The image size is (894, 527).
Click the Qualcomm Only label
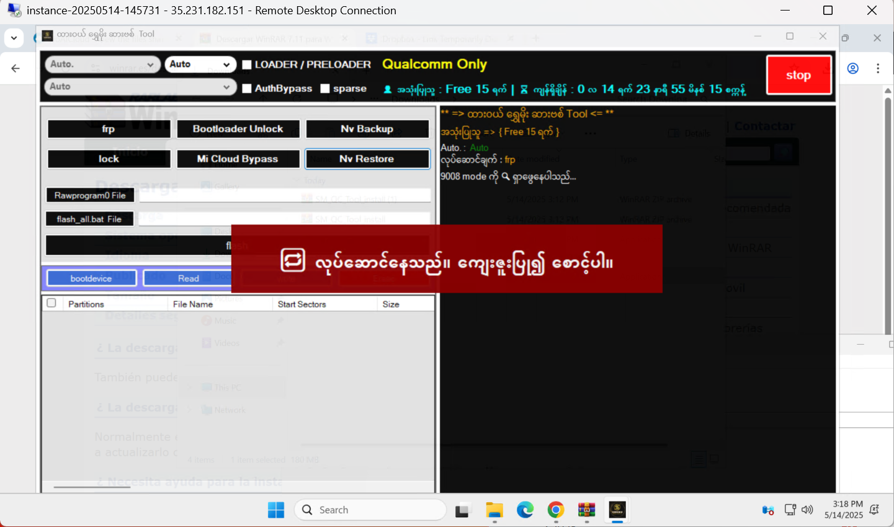434,64
